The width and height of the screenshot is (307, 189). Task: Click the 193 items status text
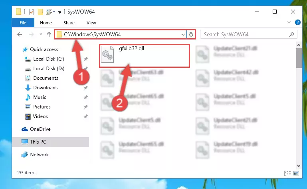pos(27,173)
